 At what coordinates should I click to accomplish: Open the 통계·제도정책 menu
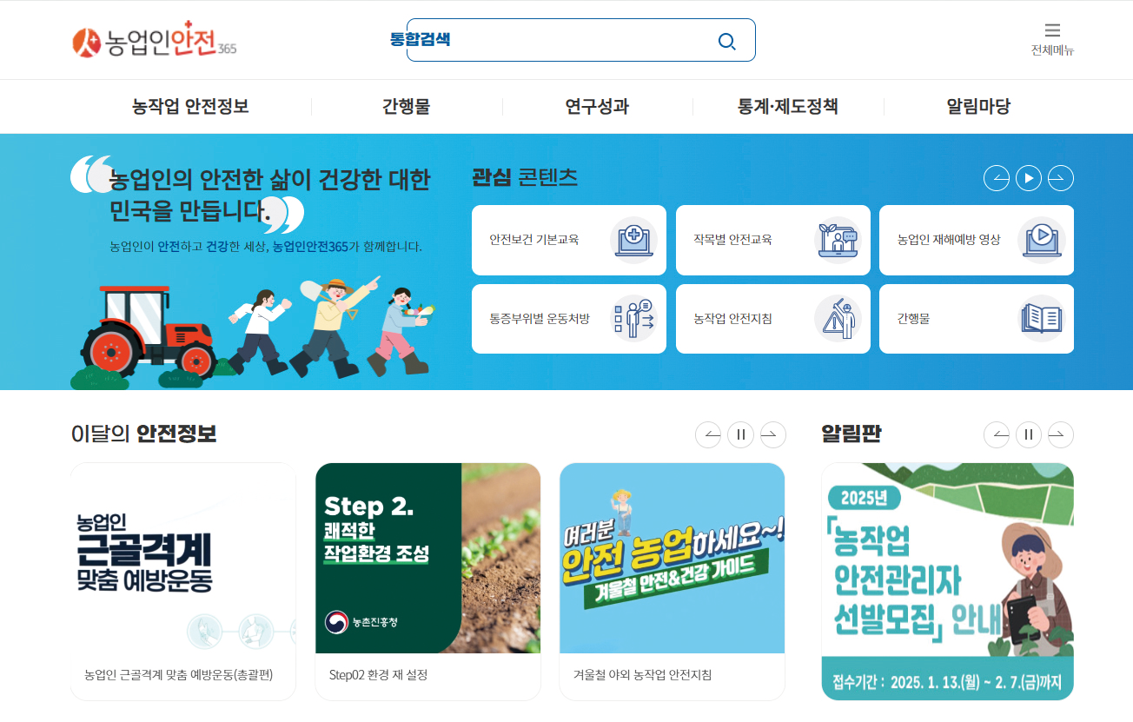coord(788,107)
